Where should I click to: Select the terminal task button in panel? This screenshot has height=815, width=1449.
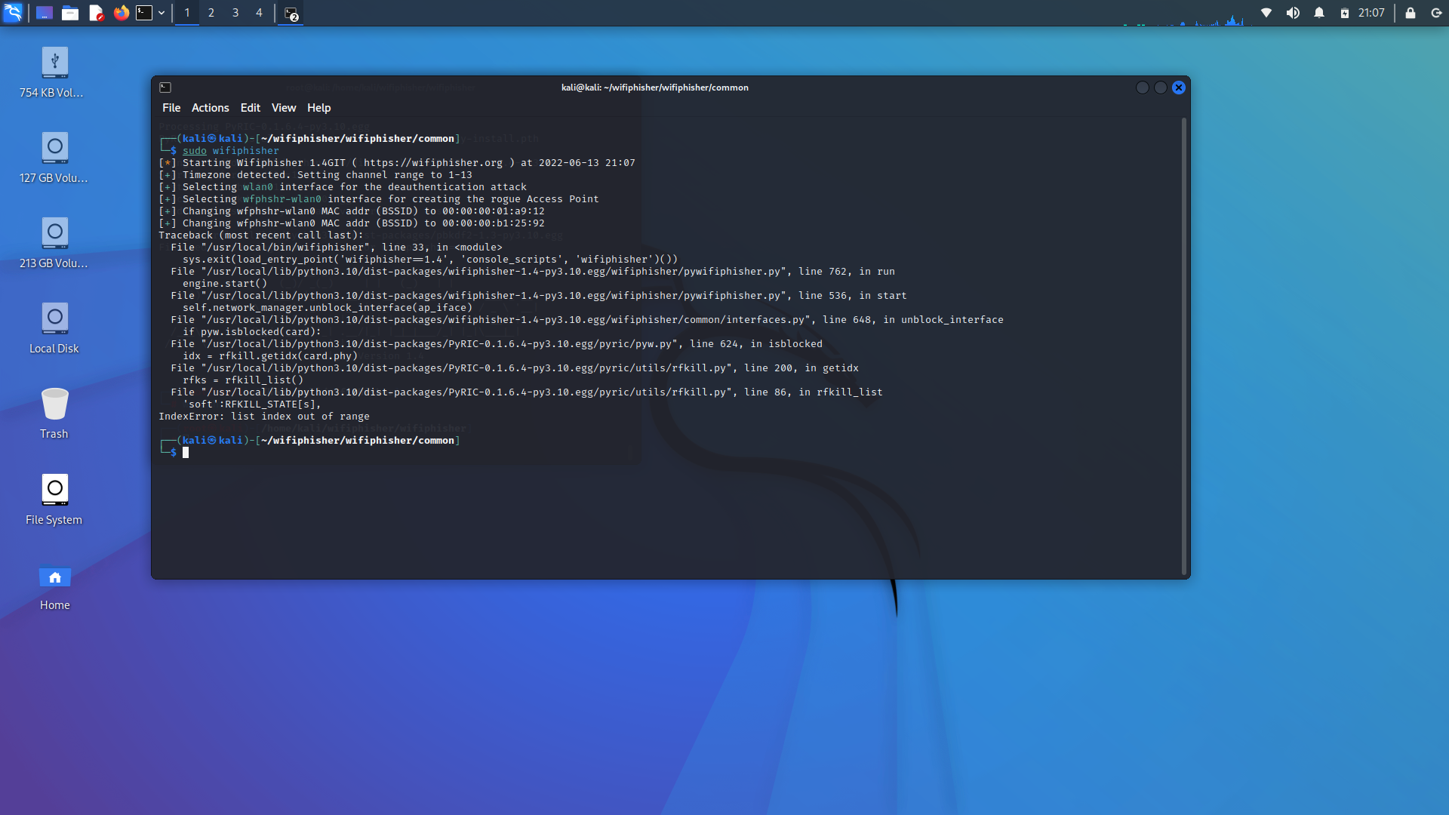(x=291, y=14)
